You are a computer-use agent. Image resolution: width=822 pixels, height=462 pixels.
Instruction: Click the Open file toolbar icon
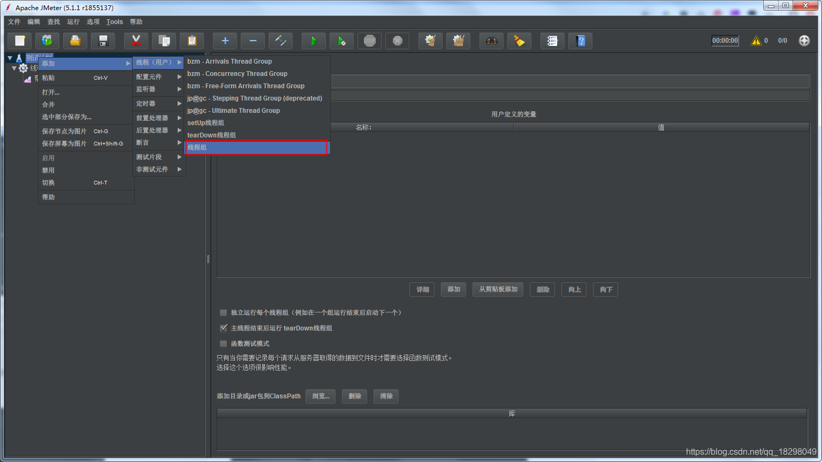75,41
